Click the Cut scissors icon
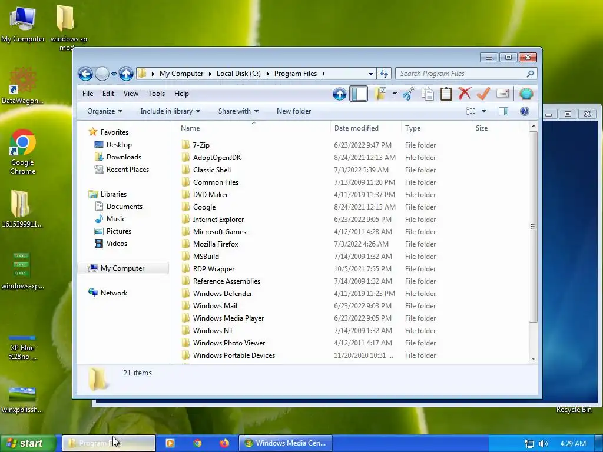The height and width of the screenshot is (452, 603). point(409,94)
